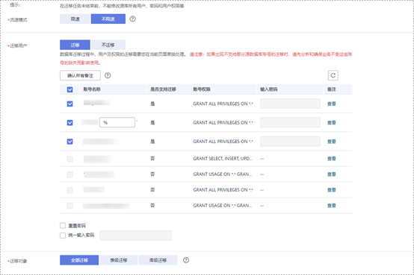
Task: Uncheck the third account row checkbox
Action: tap(69, 142)
